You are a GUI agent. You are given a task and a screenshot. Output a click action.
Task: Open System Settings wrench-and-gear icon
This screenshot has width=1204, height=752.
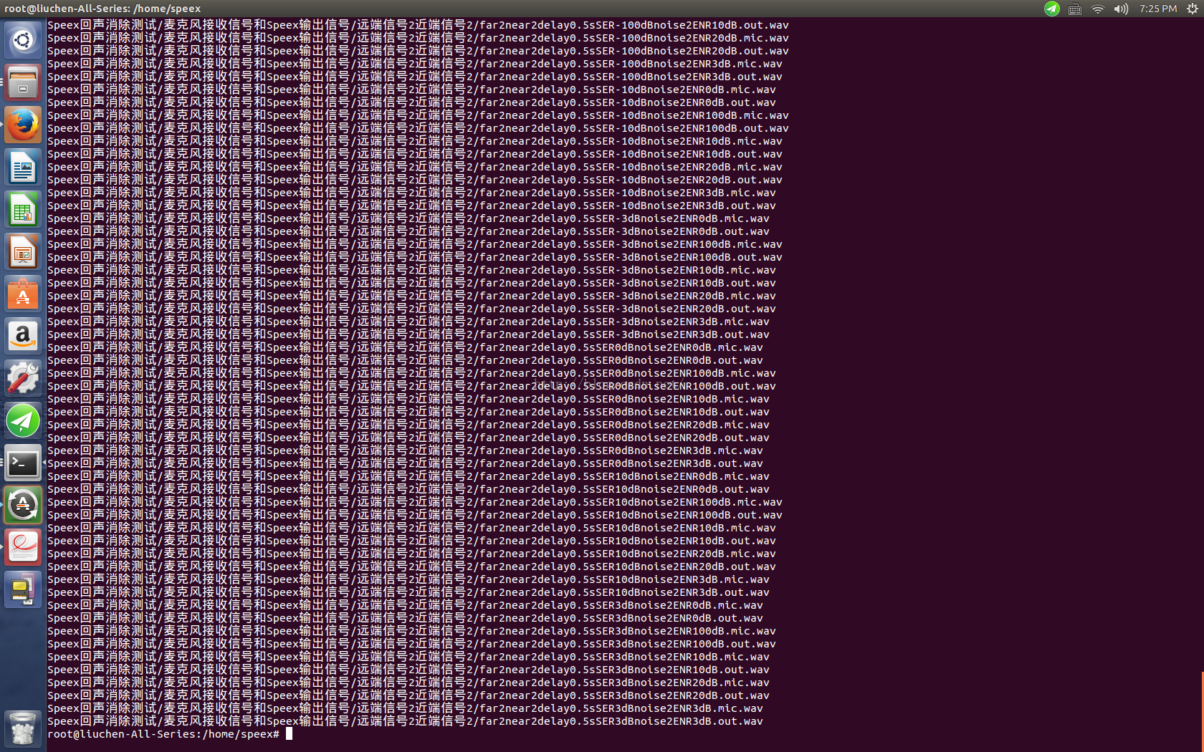(x=23, y=378)
